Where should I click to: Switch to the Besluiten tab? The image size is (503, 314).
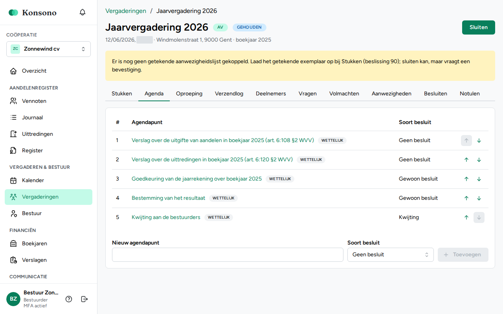435,94
